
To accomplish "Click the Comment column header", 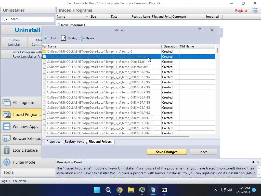I will [187, 17].
